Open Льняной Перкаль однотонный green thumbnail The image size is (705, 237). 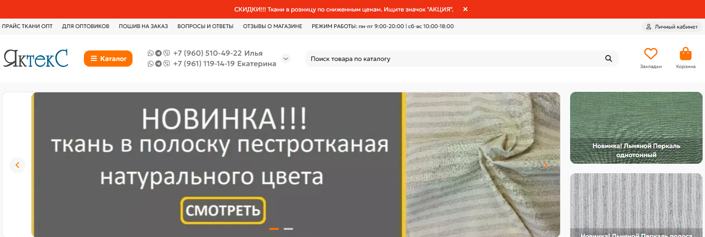click(x=636, y=128)
